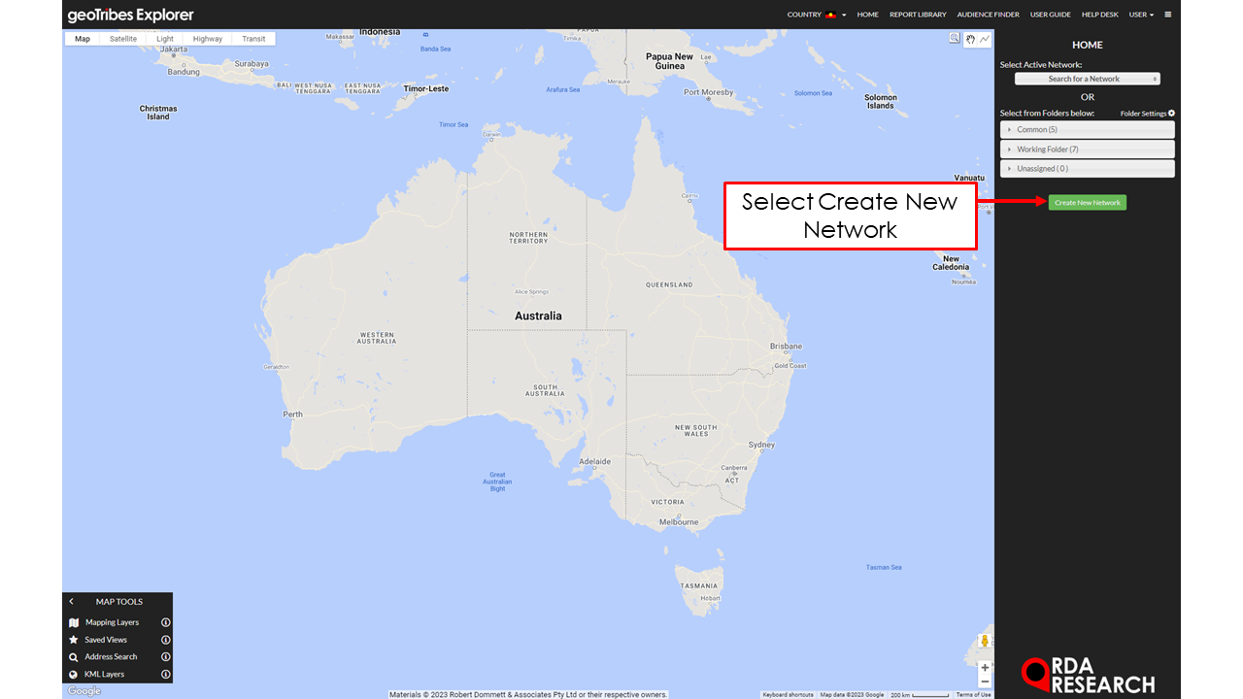Image resolution: width=1243 pixels, height=699 pixels.
Task: Click the Address Search magnifier icon
Action: pyautogui.click(x=74, y=657)
